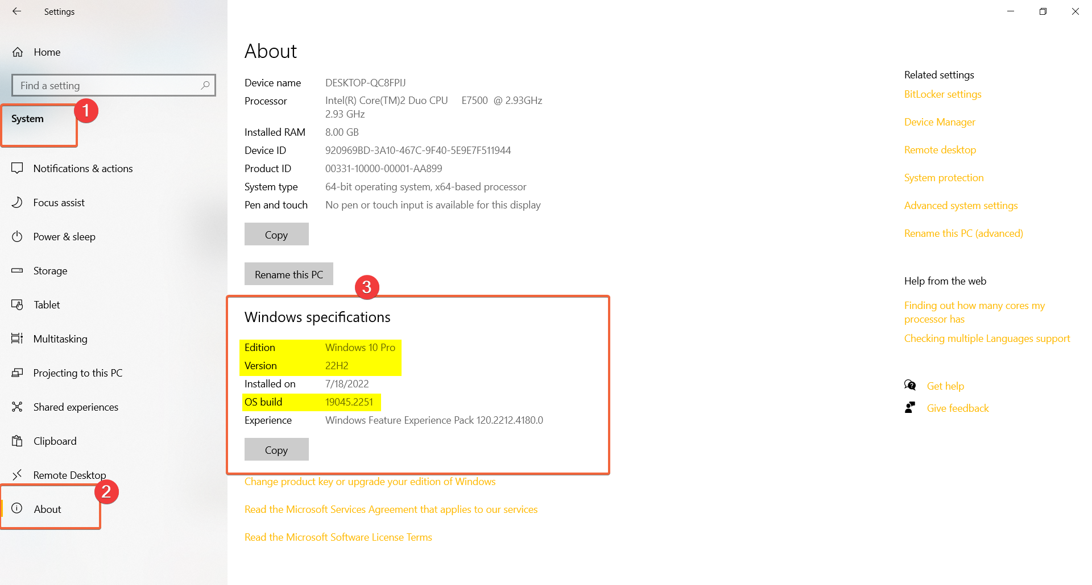Open BitLocker settings link
This screenshot has height=585, width=1092.
pos(943,94)
